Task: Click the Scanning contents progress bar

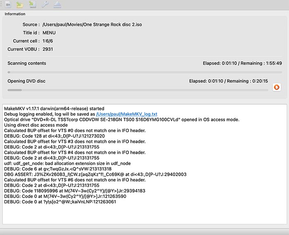Action: pyautogui.click(x=144, y=72)
